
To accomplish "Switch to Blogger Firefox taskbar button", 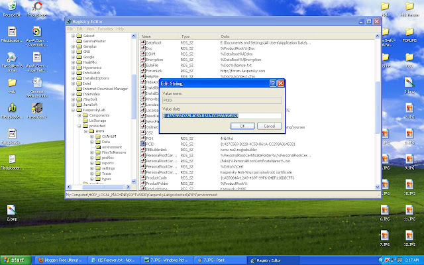I will (x=62, y=260).
